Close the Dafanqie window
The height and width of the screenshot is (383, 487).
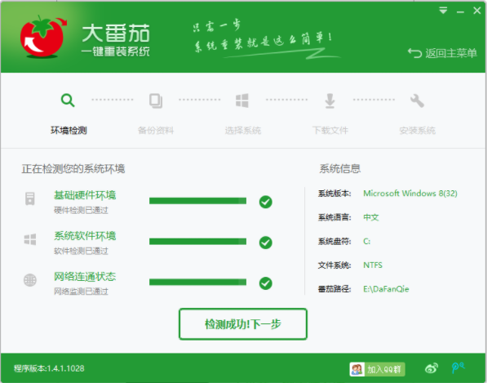[477, 11]
